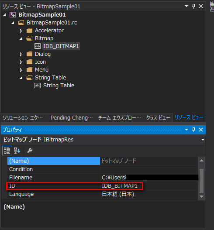Select IDB_BITMAP1 in the resource tree

(x=61, y=46)
